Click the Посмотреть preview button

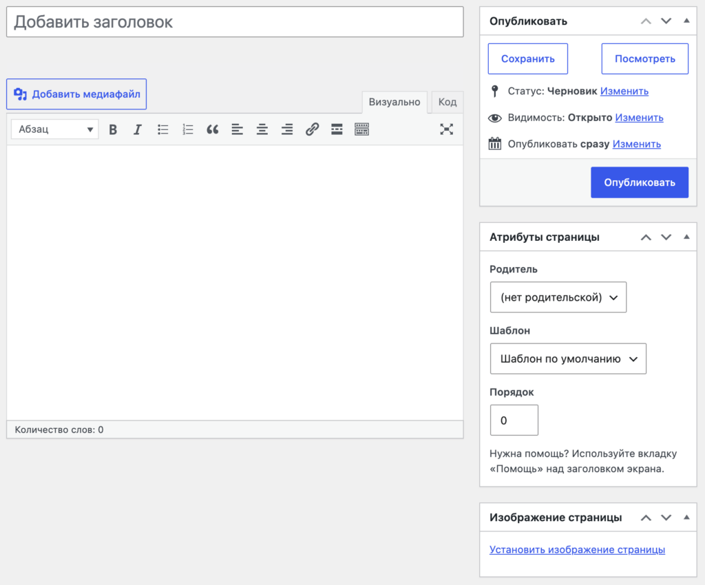[644, 59]
